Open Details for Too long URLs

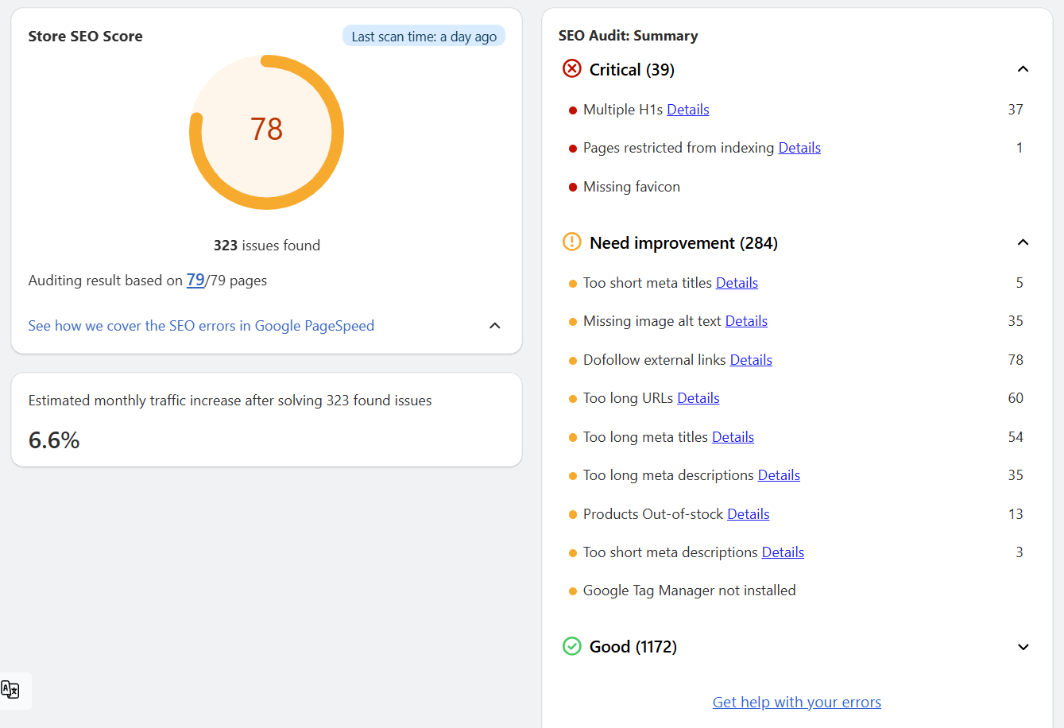(x=698, y=397)
